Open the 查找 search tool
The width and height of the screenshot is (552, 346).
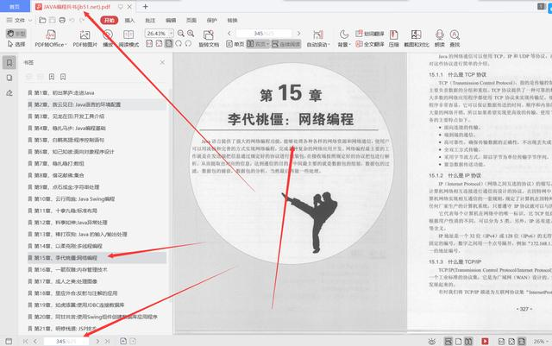click(x=455, y=39)
